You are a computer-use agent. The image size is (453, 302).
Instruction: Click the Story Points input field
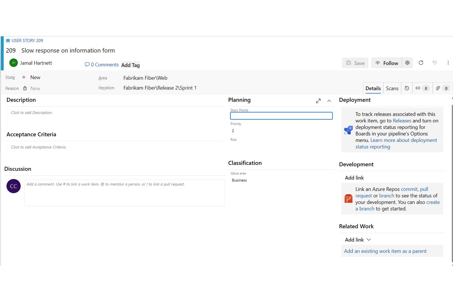pos(281,116)
